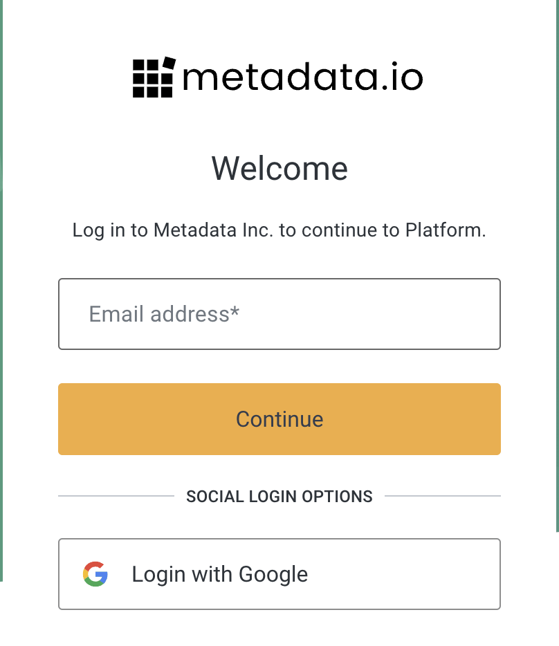The image size is (559, 646).
Task: Focus the Email address input field
Action: 279,314
